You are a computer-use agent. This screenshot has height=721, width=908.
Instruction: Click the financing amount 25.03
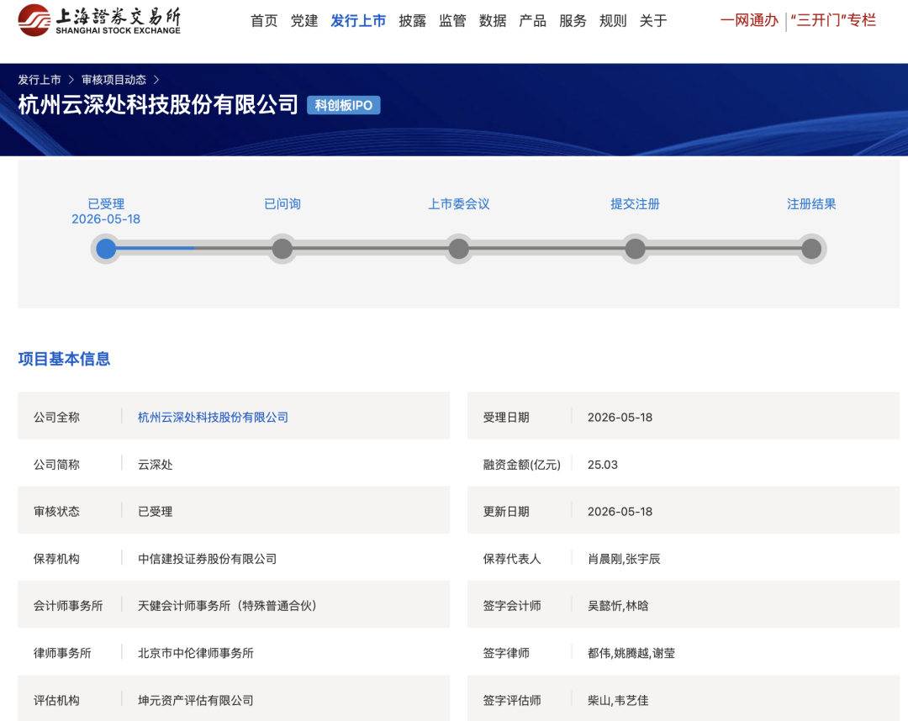pyautogui.click(x=603, y=465)
